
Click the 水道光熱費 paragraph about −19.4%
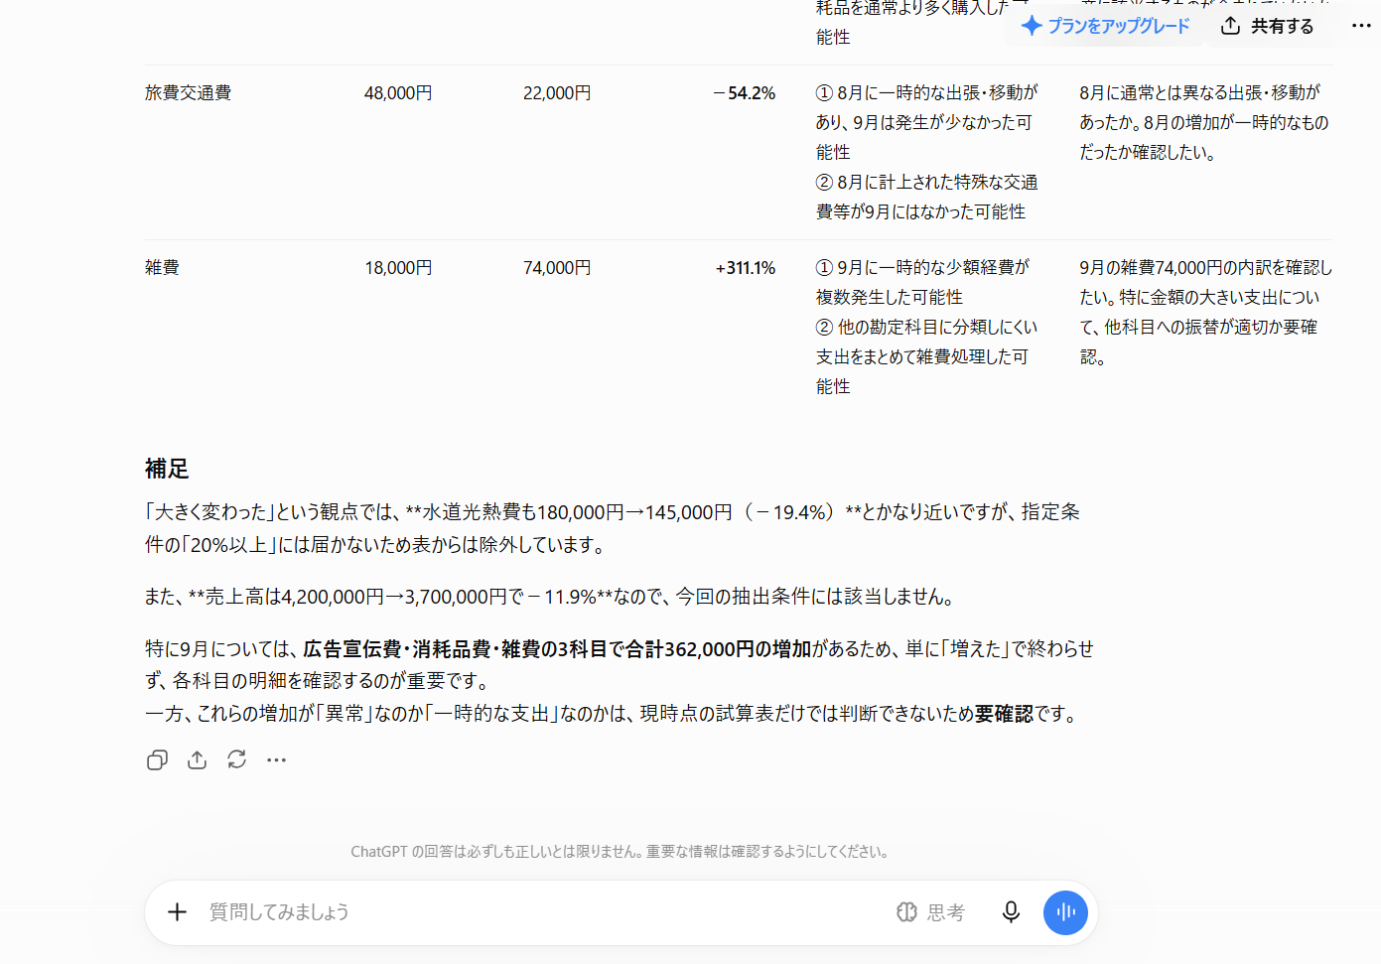613,528
